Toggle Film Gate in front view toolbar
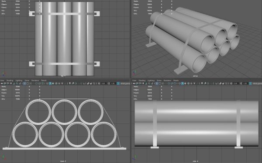This screenshot has height=163, width=262. pyautogui.click(x=28, y=83)
